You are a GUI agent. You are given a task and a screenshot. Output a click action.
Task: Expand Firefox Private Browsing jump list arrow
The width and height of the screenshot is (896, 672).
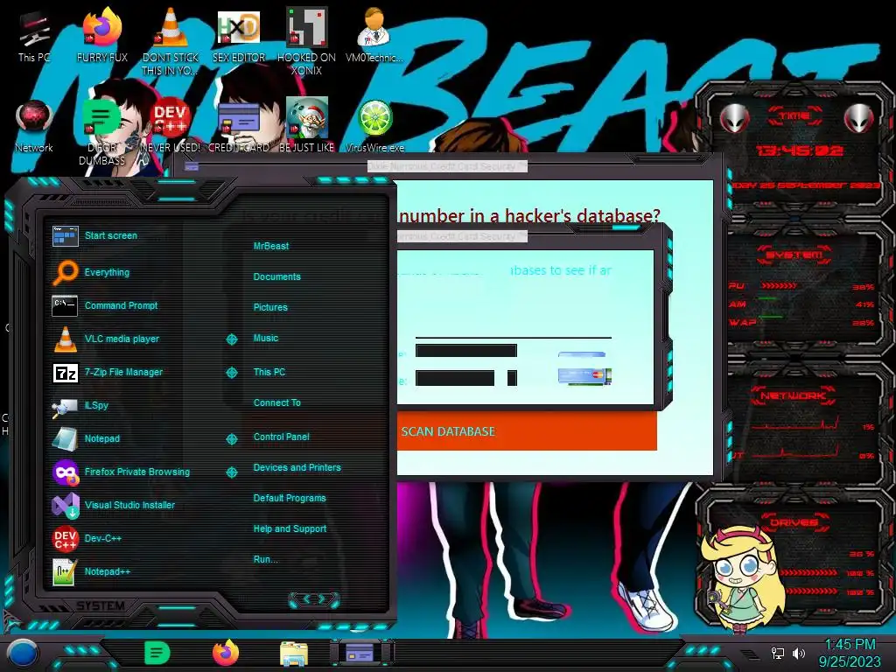(x=231, y=472)
